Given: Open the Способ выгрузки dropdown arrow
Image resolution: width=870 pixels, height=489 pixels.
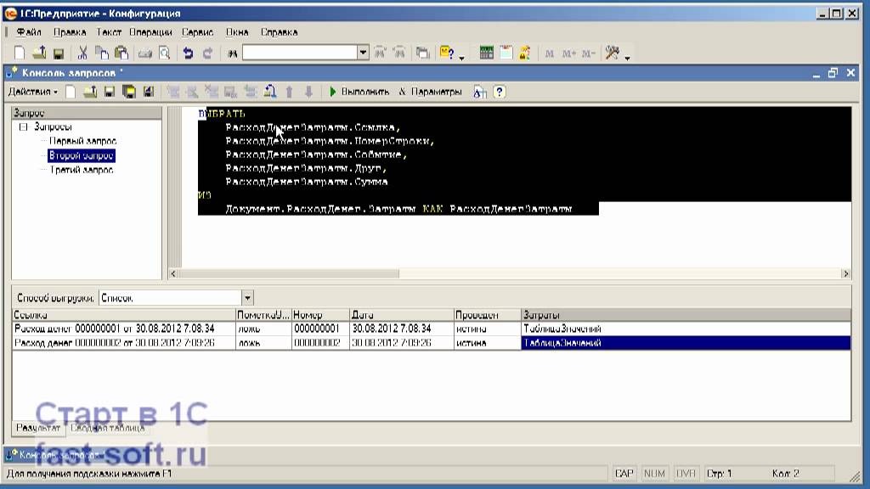Looking at the screenshot, I should pos(247,298).
